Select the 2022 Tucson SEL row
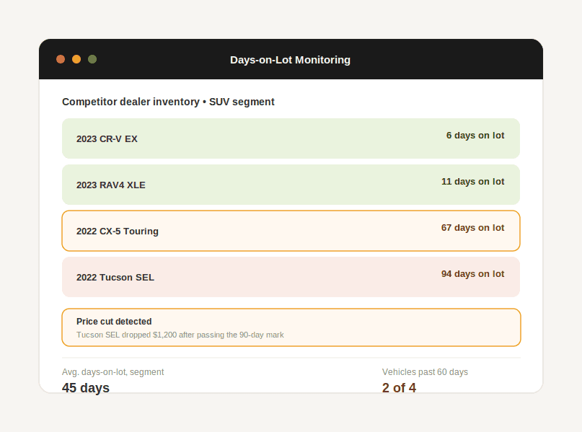The width and height of the screenshot is (582, 432). click(x=291, y=277)
